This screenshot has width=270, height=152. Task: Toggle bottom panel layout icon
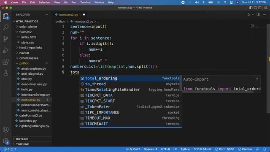tap(255, 8)
